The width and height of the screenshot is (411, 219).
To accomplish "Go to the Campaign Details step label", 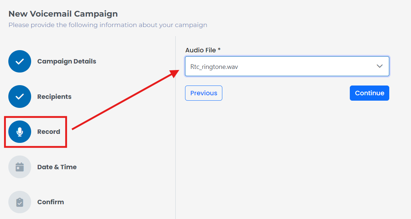I will point(67,61).
